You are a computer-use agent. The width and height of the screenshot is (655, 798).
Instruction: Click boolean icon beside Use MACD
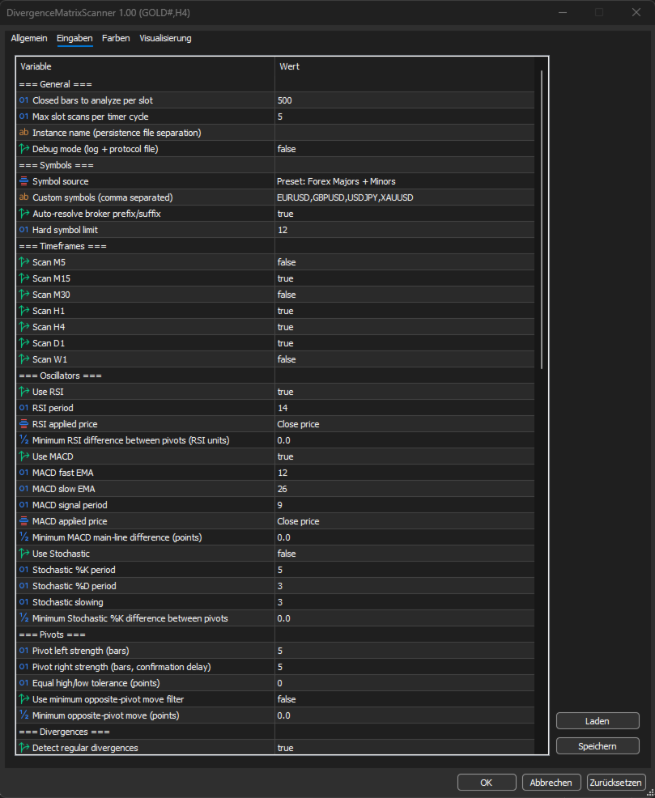pos(24,456)
